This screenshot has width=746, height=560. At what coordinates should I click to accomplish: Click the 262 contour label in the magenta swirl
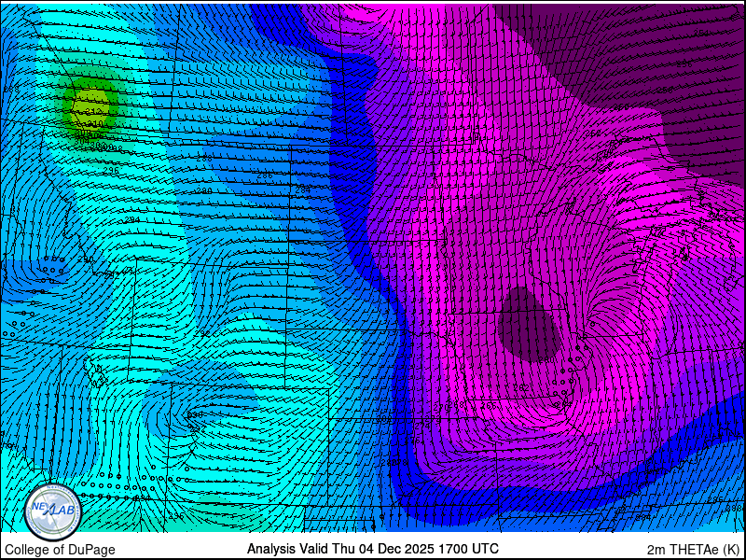pos(521,388)
